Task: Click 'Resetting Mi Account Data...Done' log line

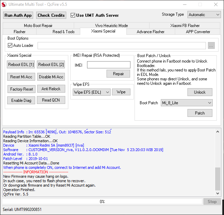Action: pyautogui.click(x=31, y=163)
